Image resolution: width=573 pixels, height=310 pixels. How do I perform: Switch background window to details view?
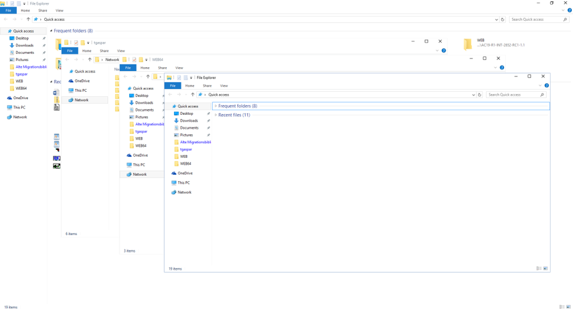point(562,307)
